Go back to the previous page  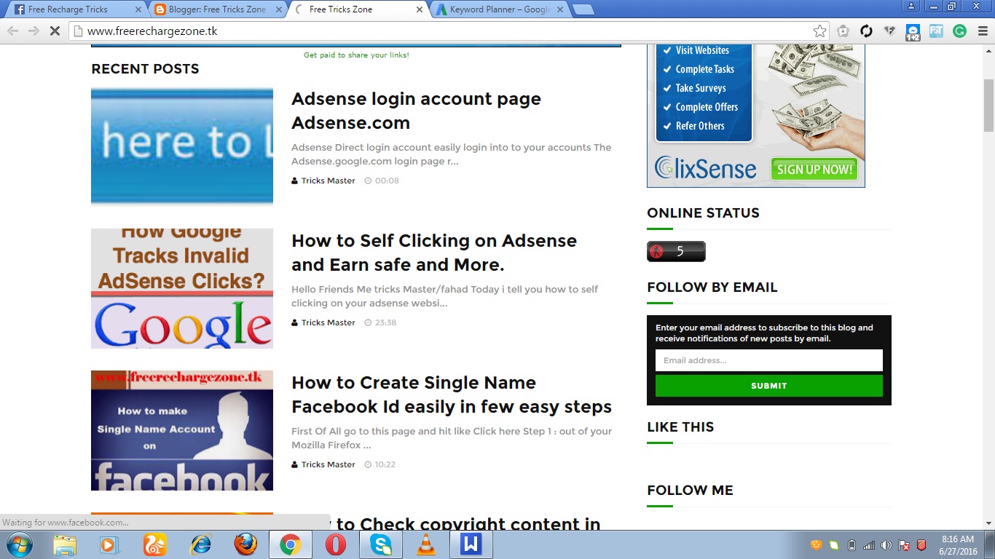point(13,31)
